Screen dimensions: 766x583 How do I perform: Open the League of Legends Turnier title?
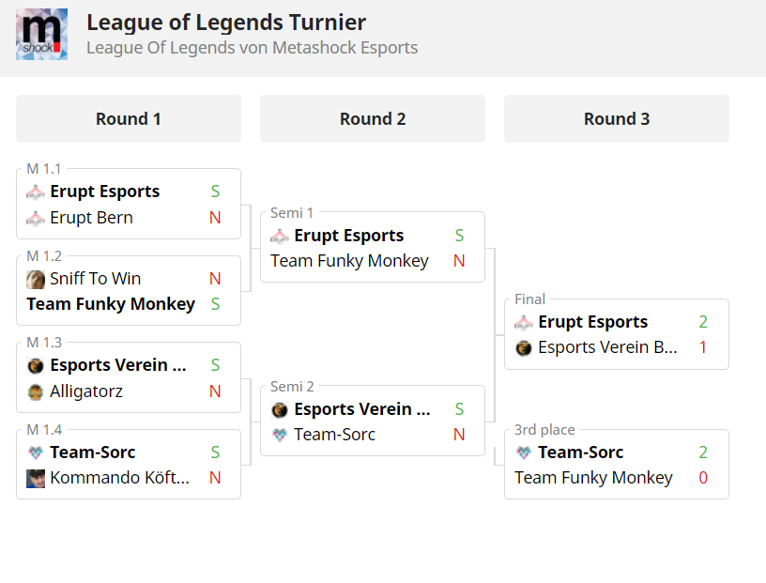tap(226, 23)
